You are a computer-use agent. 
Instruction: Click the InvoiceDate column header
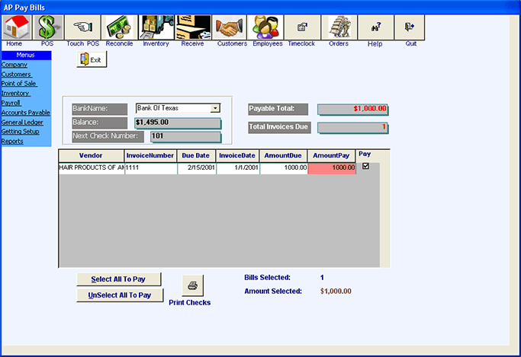pos(237,155)
